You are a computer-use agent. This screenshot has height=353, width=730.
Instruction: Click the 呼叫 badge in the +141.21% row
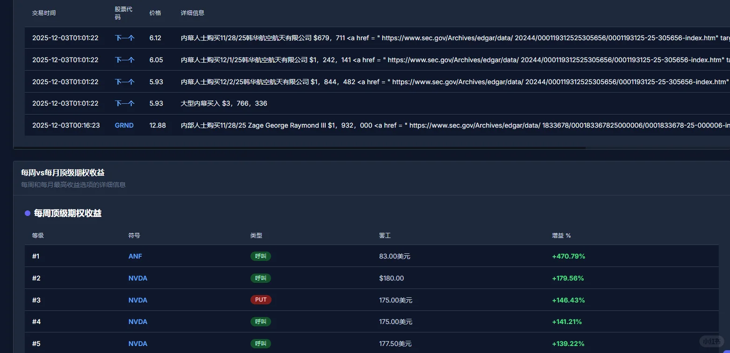tap(261, 322)
